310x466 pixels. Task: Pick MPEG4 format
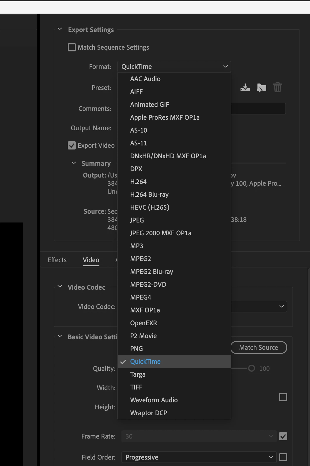pos(174,297)
